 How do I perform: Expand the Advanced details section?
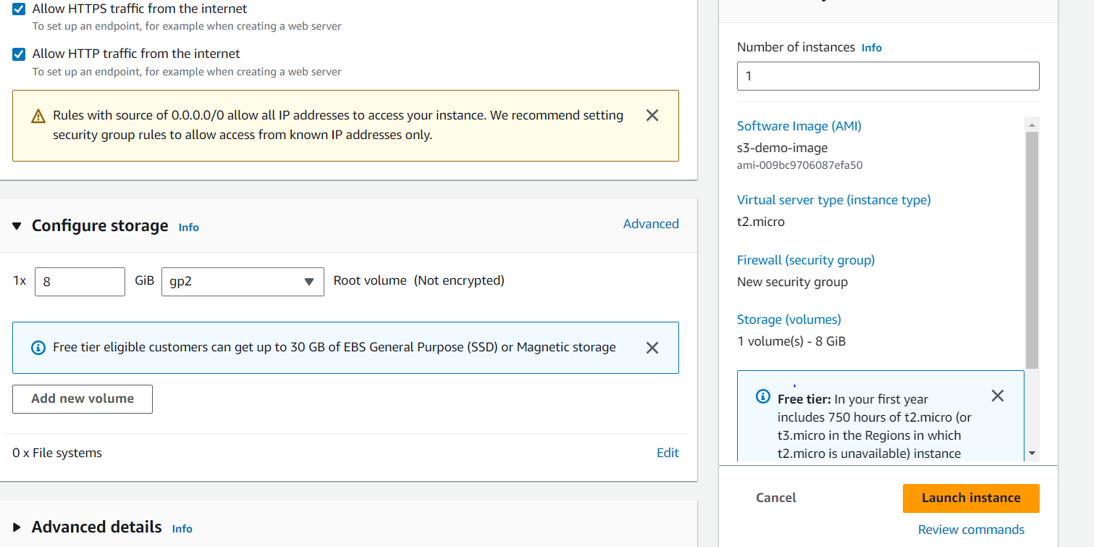17,527
